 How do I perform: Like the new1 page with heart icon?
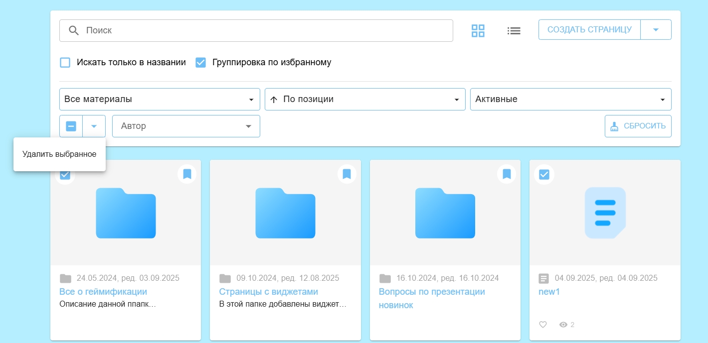[x=543, y=325]
